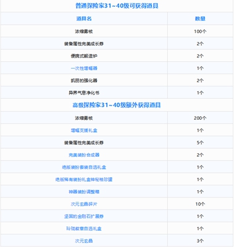The image size is (234, 247).
Task: Open the 次元玄晶 link in the 3个 row
Action: click(84, 241)
